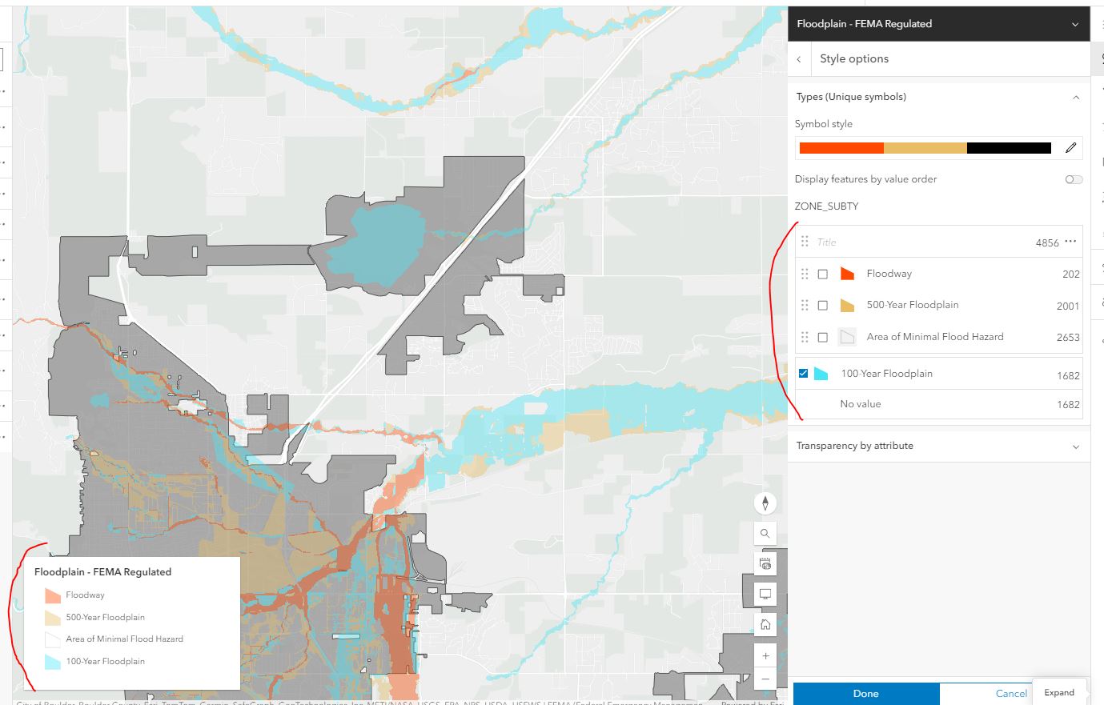Click the Cancel link
This screenshot has width=1104, height=705.
coord(1010,694)
